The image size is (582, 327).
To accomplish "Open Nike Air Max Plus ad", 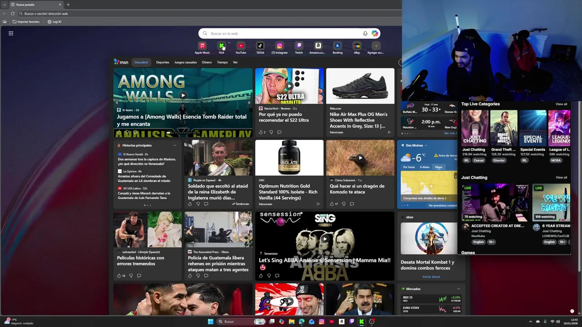I will (x=360, y=102).
